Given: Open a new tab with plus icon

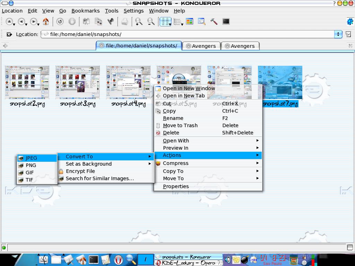Looking at the screenshot, I should tap(5, 46).
